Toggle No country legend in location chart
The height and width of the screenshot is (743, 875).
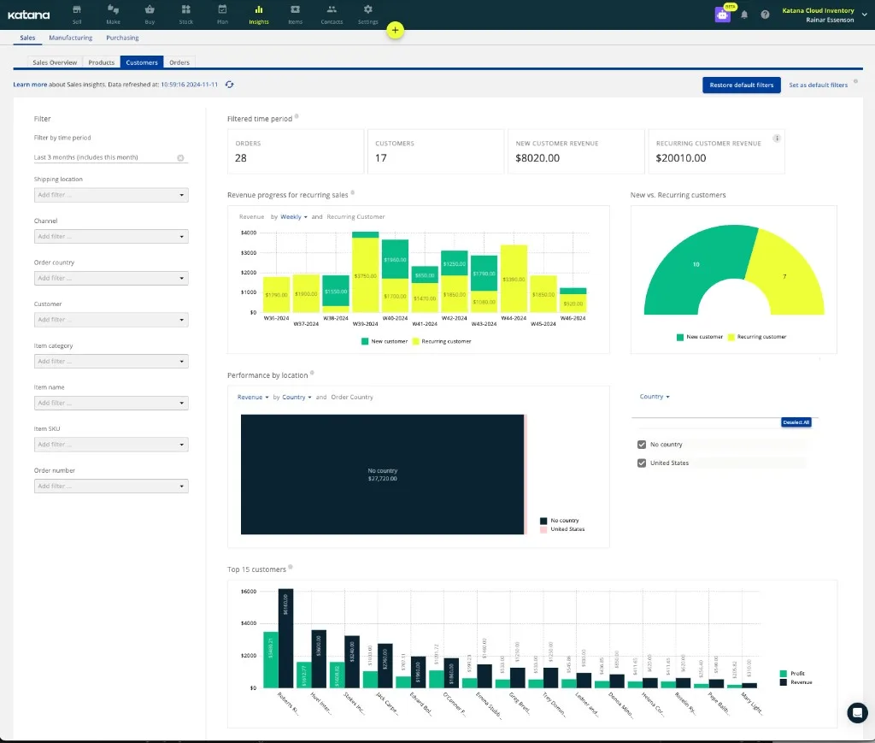[x=560, y=520]
